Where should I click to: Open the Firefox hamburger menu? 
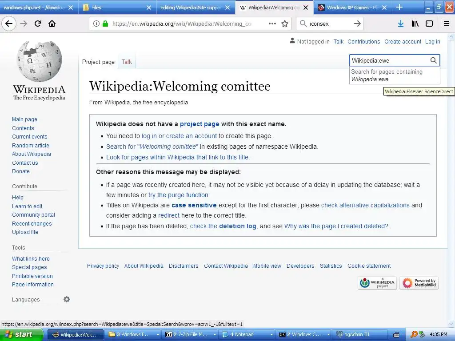click(447, 24)
